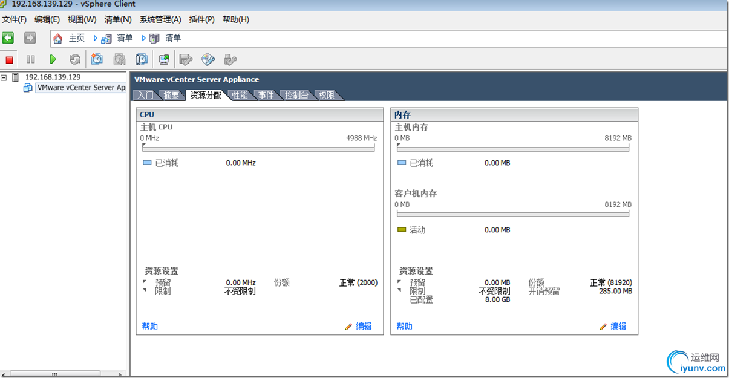Viewport: 729px width, 378px height.
Task: Click the 主机 CPU usage bar
Action: pyautogui.click(x=258, y=147)
